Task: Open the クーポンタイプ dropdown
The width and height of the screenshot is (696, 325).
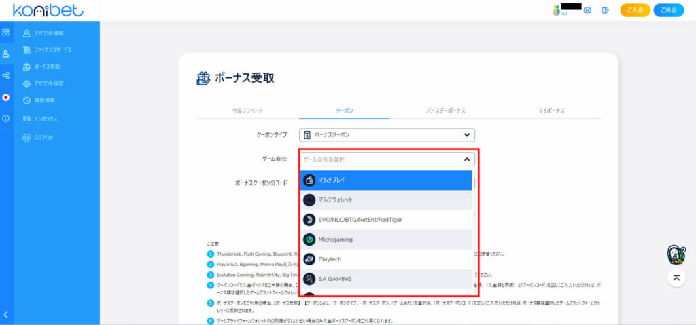Action: coord(387,135)
